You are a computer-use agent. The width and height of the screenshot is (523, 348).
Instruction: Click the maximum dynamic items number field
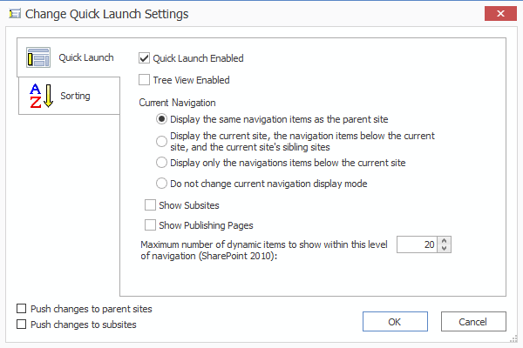click(417, 244)
